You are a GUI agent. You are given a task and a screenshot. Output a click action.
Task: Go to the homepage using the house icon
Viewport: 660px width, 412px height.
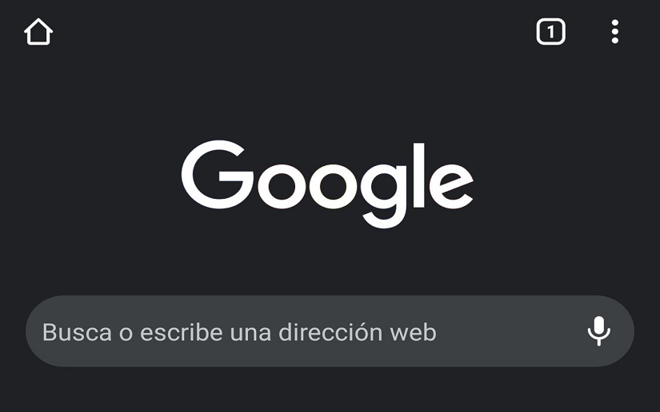38,31
